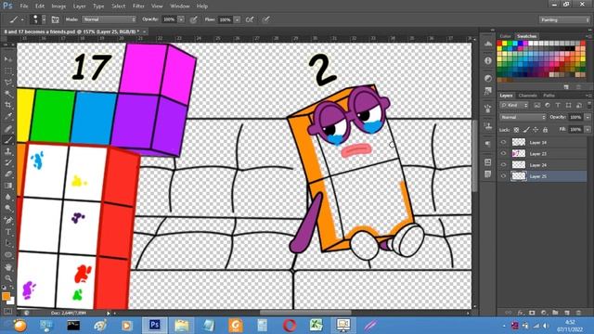The height and width of the screenshot is (334, 594).
Task: Toggle visibility of Layer 14
Action: coord(503,142)
